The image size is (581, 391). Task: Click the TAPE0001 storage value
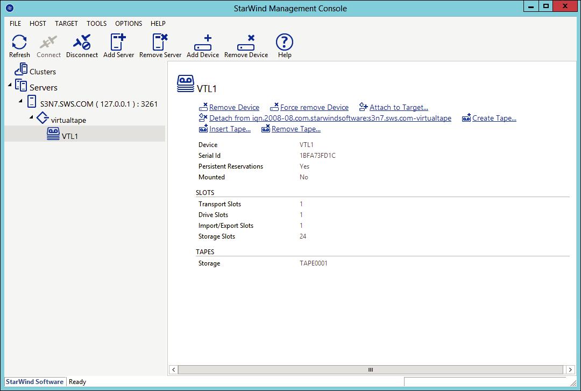tap(314, 263)
